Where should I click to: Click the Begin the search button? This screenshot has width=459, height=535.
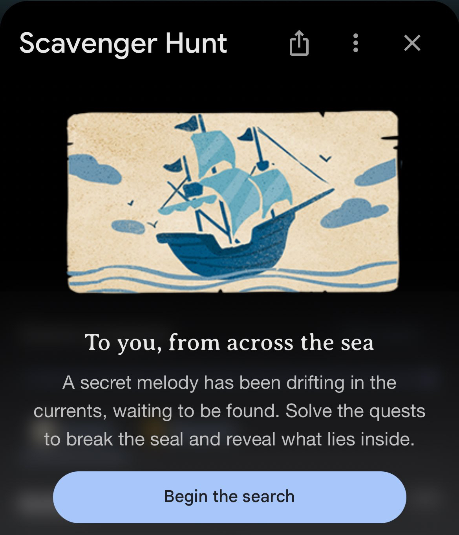(229, 497)
